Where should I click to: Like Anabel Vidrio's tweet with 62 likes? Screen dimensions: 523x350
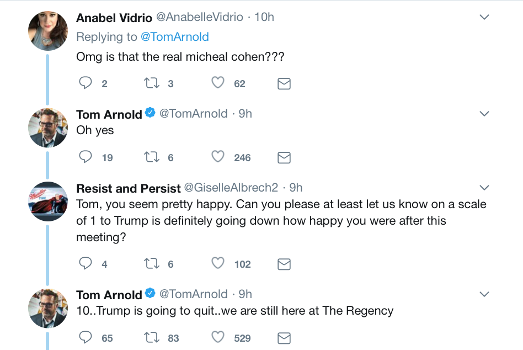[x=218, y=82]
